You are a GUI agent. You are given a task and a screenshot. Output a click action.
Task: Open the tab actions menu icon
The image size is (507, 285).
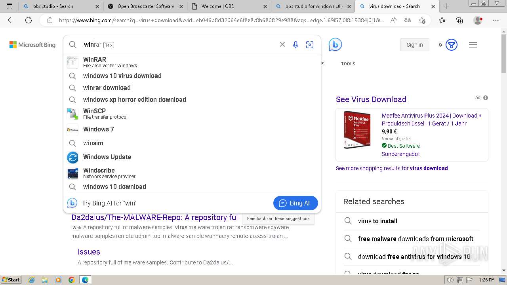[10, 6]
